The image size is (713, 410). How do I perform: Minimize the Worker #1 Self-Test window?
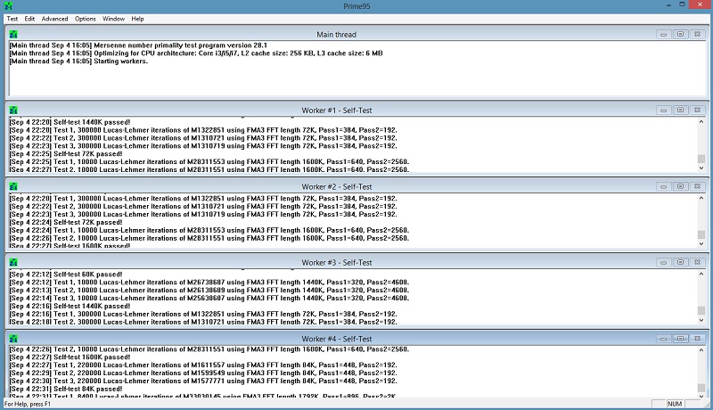pos(663,110)
